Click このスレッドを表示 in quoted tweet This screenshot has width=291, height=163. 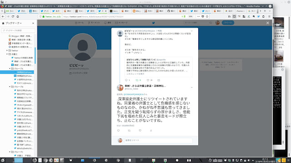click(135, 74)
